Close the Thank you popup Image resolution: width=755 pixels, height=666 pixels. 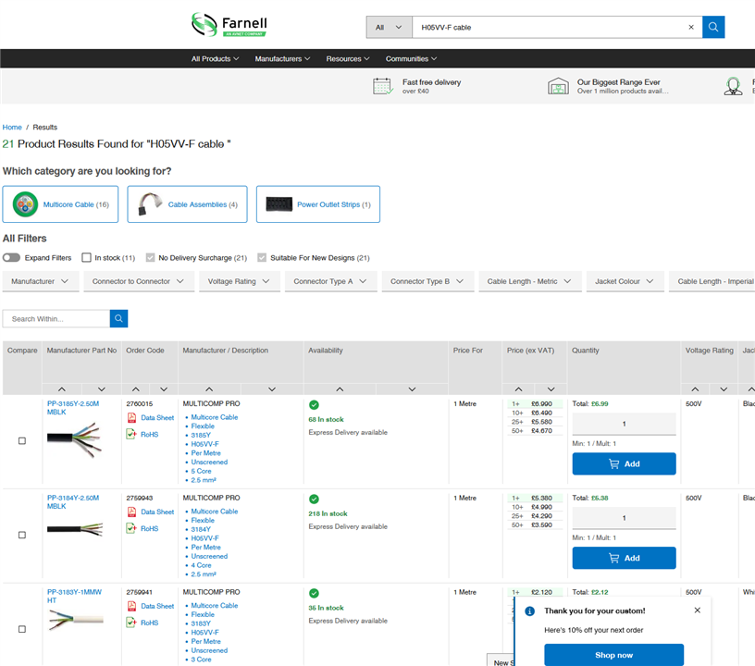pos(697,610)
